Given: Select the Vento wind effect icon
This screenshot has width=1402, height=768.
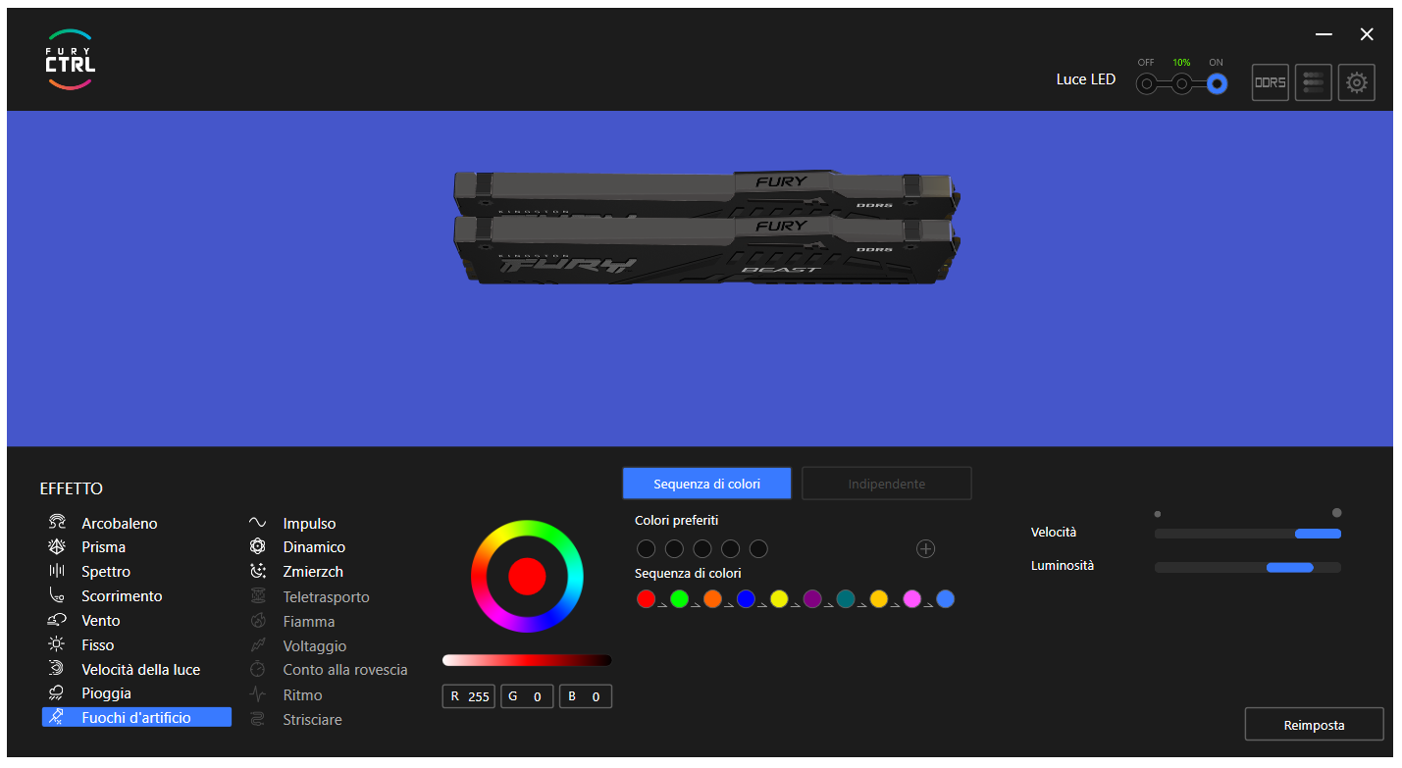Looking at the screenshot, I should (58, 621).
